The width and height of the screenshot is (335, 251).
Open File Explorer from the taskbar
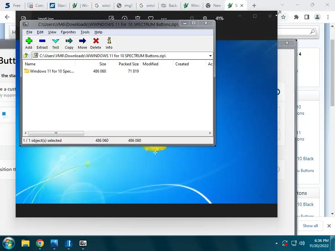point(26,243)
